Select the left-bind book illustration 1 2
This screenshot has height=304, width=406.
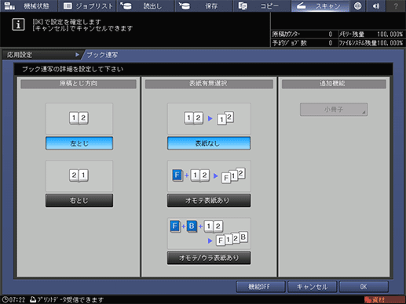pos(79,118)
